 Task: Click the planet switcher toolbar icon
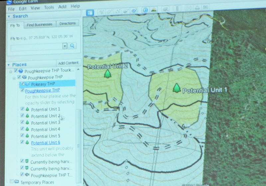pyautogui.click(x=165, y=9)
